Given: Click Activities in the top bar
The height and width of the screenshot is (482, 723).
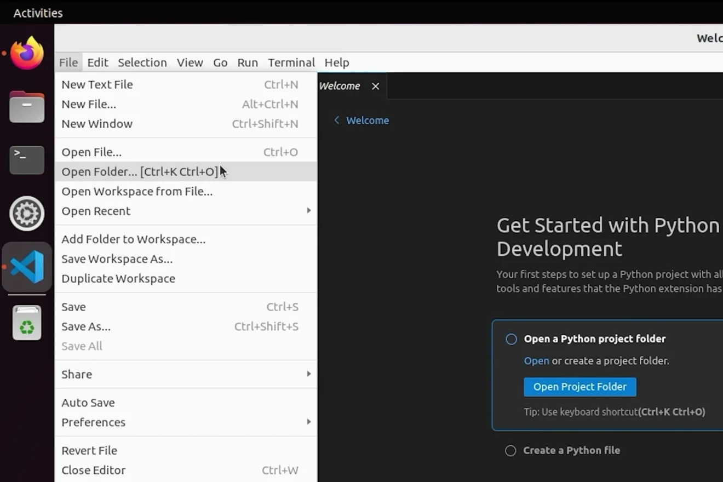Looking at the screenshot, I should (38, 13).
